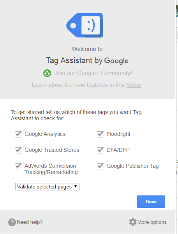Click the dropdown arrow beside Validate selected pages
Viewport: 178px width, 234px height.
pyautogui.click(x=76, y=186)
